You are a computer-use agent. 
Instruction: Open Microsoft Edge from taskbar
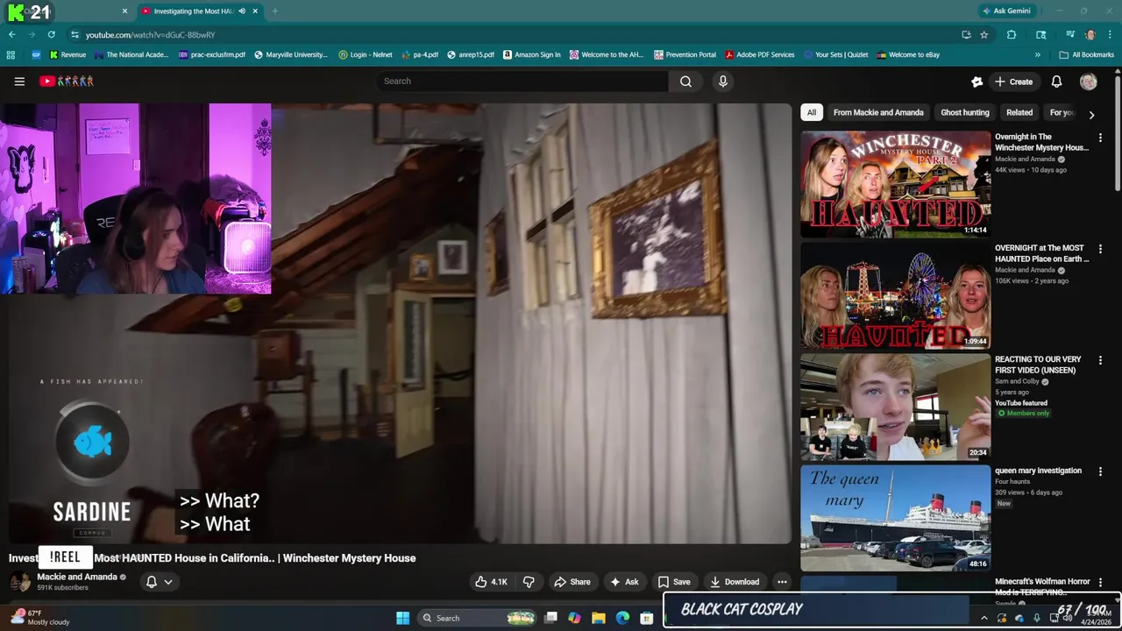coord(622,618)
